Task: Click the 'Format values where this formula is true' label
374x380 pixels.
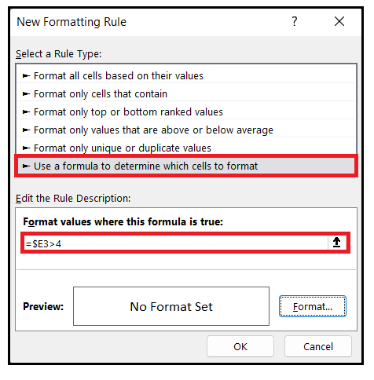Action: [x=123, y=222]
